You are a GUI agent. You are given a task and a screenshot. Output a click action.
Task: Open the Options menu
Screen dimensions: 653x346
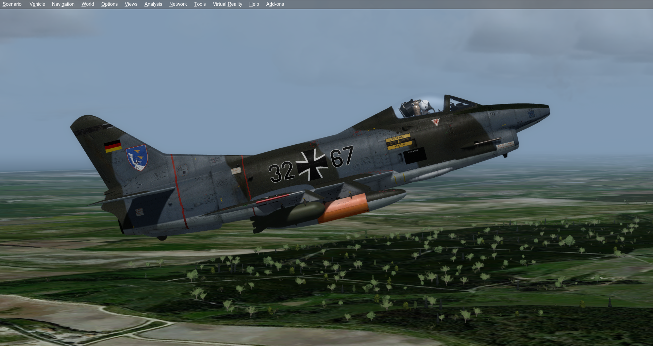tap(110, 4)
